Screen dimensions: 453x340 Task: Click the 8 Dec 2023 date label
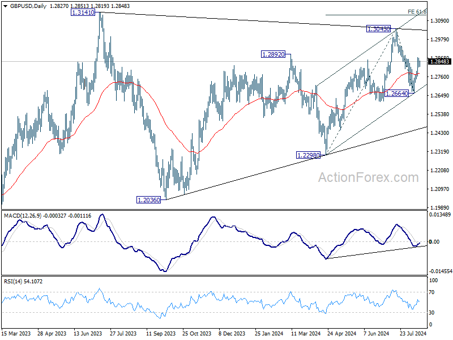coord(232,333)
